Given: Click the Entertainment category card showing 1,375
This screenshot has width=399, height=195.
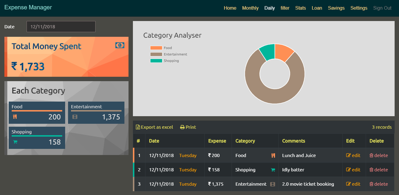Looking at the screenshot, I should pos(96,112).
